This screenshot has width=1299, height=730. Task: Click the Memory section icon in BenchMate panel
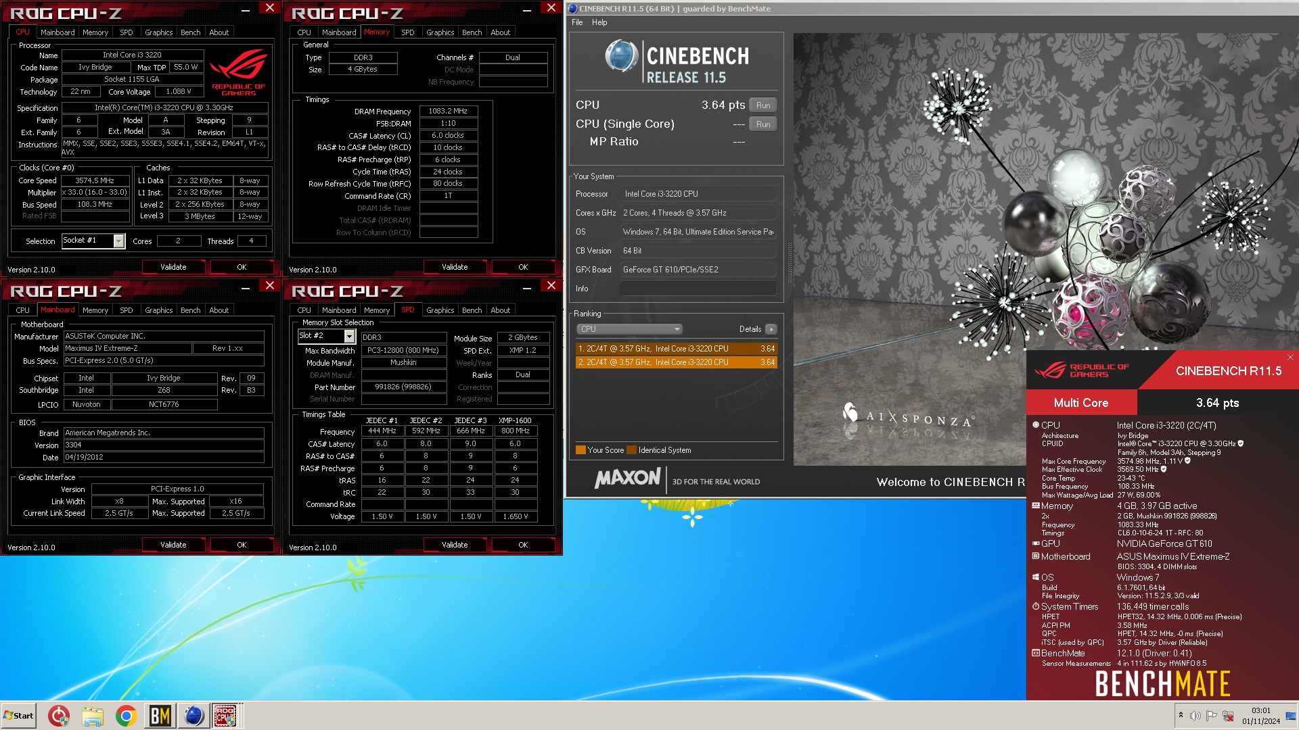pos(1036,506)
